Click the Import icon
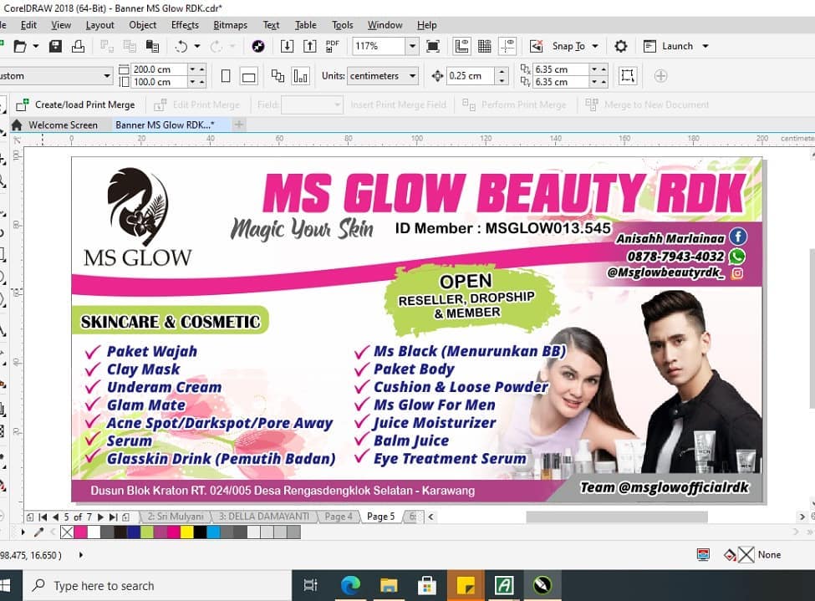The height and width of the screenshot is (601, 815). 287,46
